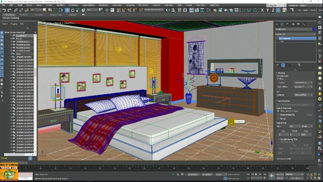Click the Mirror tool icon
Viewport: 323px width, 182px height.
168,10
